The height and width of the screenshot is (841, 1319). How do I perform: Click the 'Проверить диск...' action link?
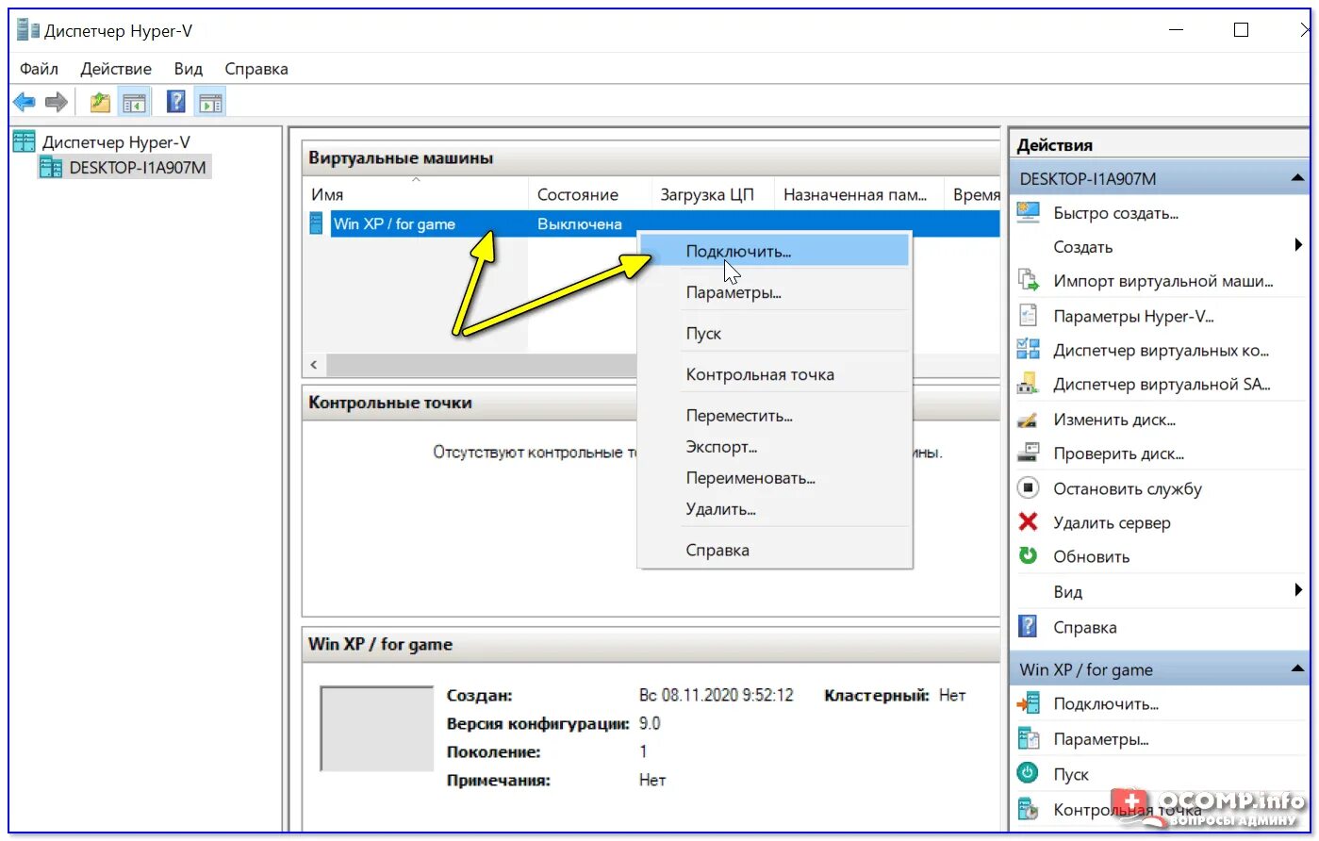click(x=1118, y=453)
